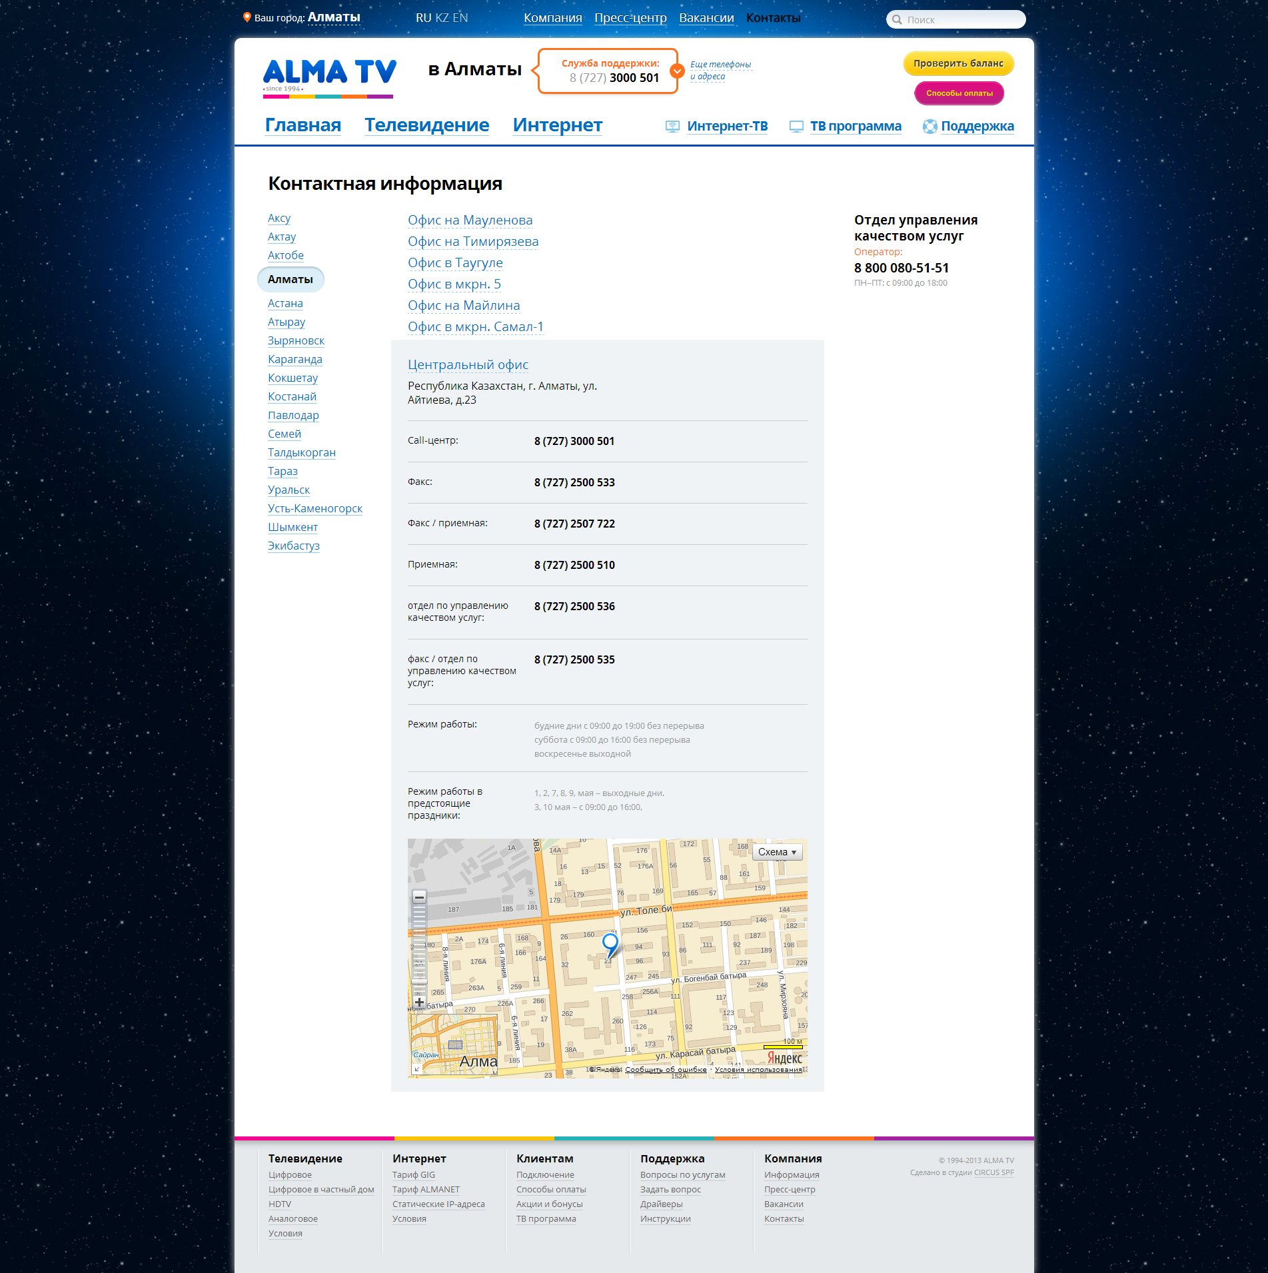
Task: Zoom in the map with the plus button
Action: (x=419, y=1002)
